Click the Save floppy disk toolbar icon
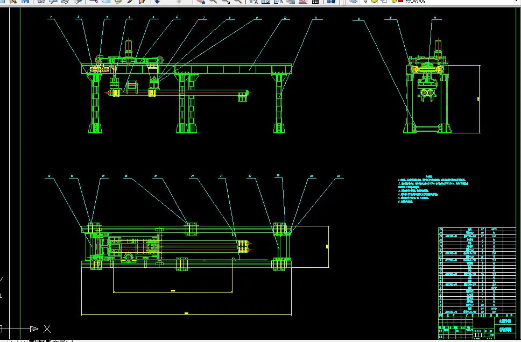Image resolution: width=521 pixels, height=342 pixels. click(x=25, y=1)
